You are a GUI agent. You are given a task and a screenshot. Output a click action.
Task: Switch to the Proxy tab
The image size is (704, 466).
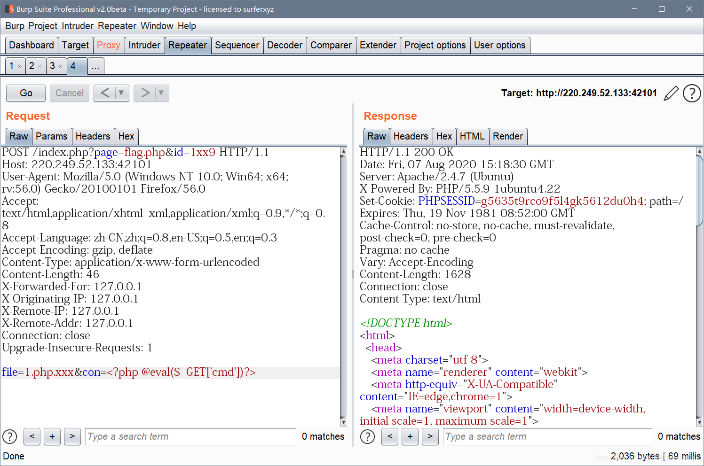pos(109,45)
